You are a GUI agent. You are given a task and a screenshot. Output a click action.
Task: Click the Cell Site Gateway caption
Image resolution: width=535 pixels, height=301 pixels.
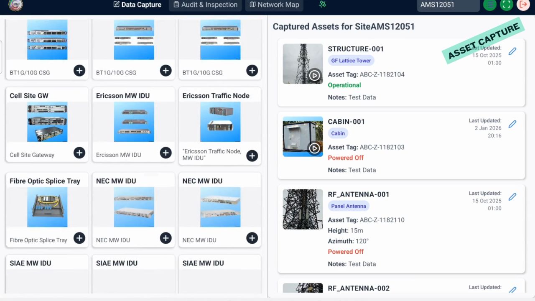click(32, 155)
